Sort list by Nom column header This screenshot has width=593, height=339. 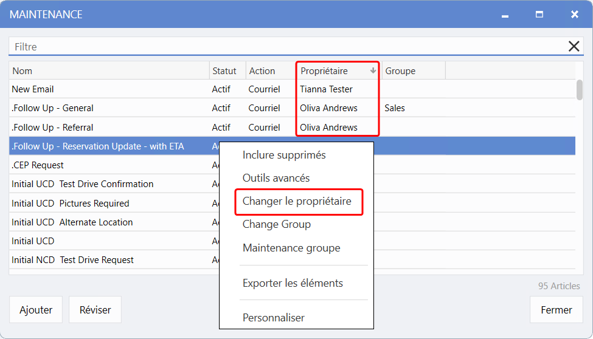[109, 71]
